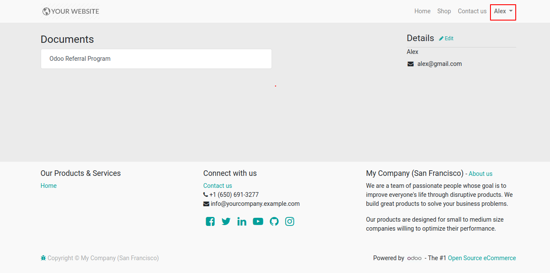
Task: Go to the Home menu item
Action: coord(422,12)
